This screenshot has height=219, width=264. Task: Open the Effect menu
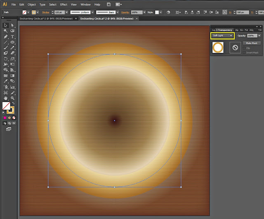coord(64,4)
